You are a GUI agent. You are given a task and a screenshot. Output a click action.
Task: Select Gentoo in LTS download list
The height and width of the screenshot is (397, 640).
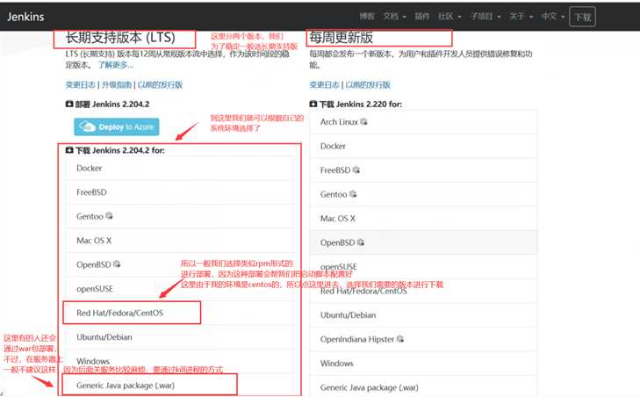pos(180,216)
